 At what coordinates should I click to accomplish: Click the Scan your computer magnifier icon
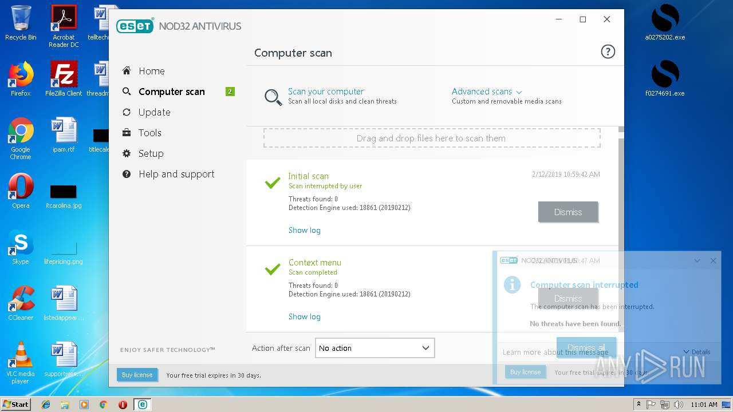273,97
